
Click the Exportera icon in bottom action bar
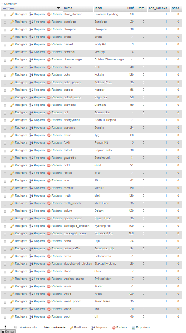pyautogui.click(x=133, y=328)
